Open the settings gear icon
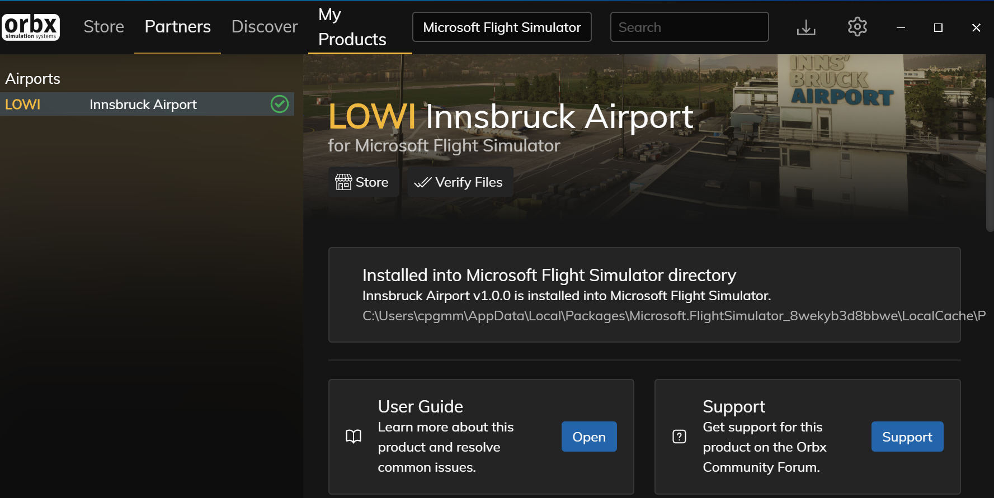 point(857,27)
